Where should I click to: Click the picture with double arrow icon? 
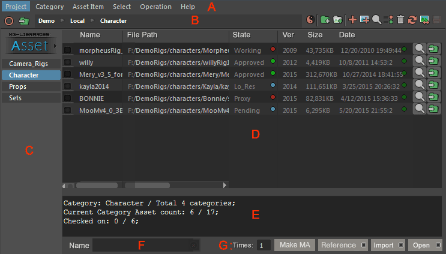pos(424,20)
